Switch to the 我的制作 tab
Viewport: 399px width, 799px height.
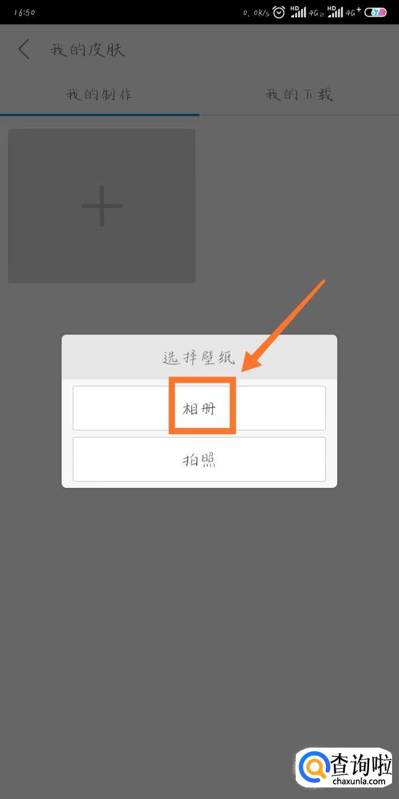coord(99,94)
